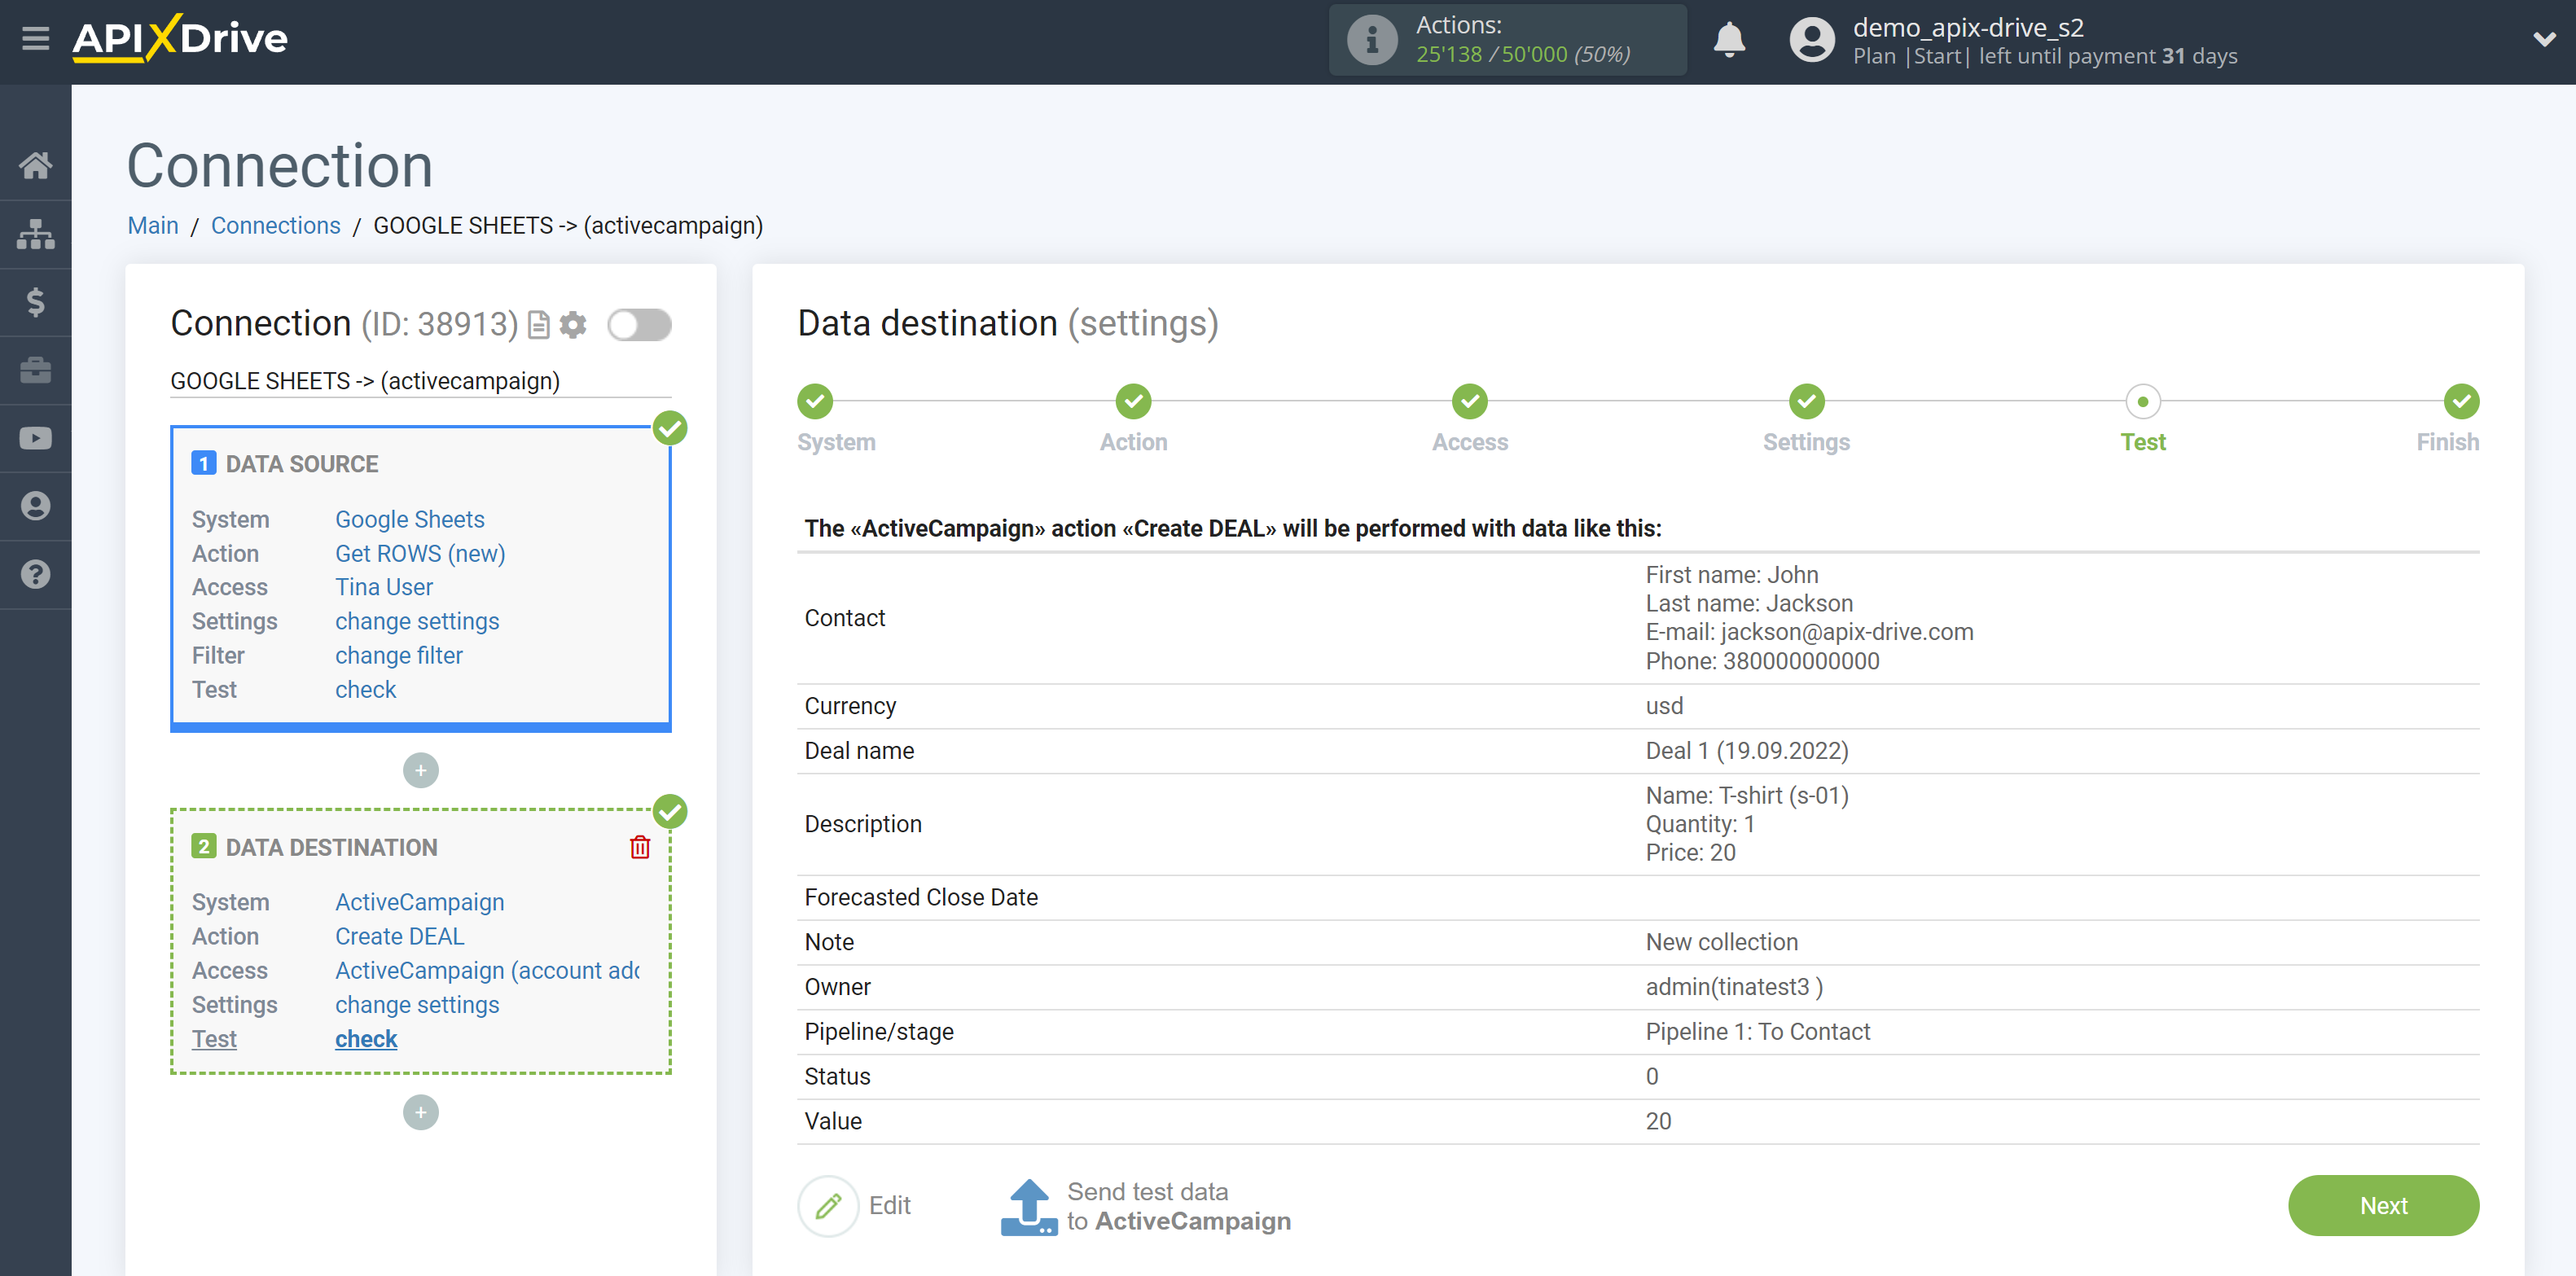Open the connections sitemap icon
Viewport: 2576px width, 1276px height.
click(35, 234)
